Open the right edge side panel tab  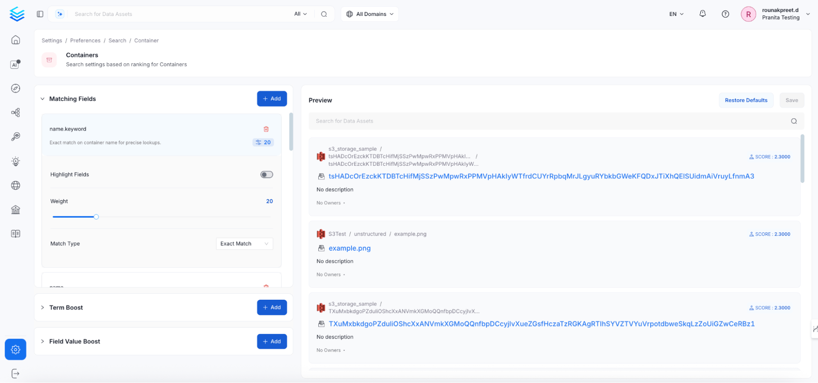pyautogui.click(x=814, y=329)
